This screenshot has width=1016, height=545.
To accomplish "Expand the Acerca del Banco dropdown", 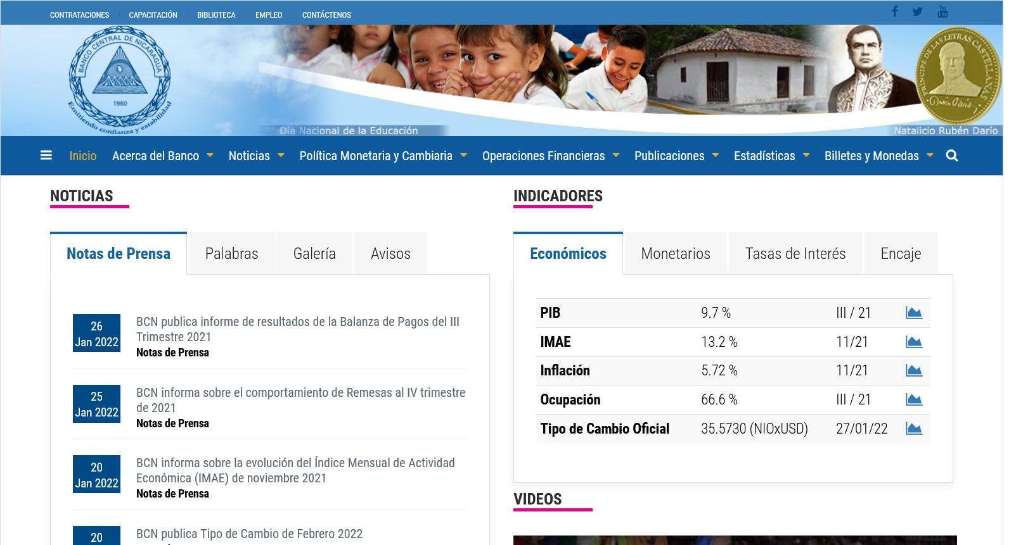I will (162, 156).
